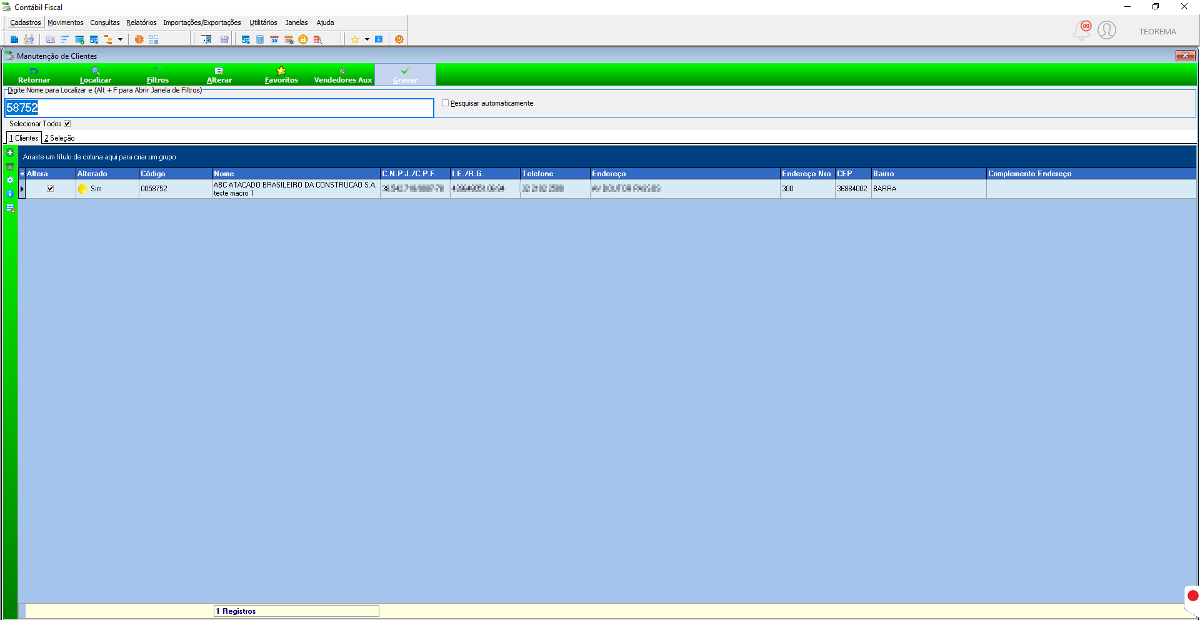Open the notification bell with red badge
The height and width of the screenshot is (620, 1200).
coord(1082,30)
